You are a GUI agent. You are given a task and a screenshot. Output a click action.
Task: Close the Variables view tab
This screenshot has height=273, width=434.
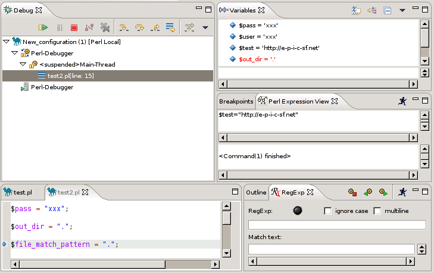261,10
